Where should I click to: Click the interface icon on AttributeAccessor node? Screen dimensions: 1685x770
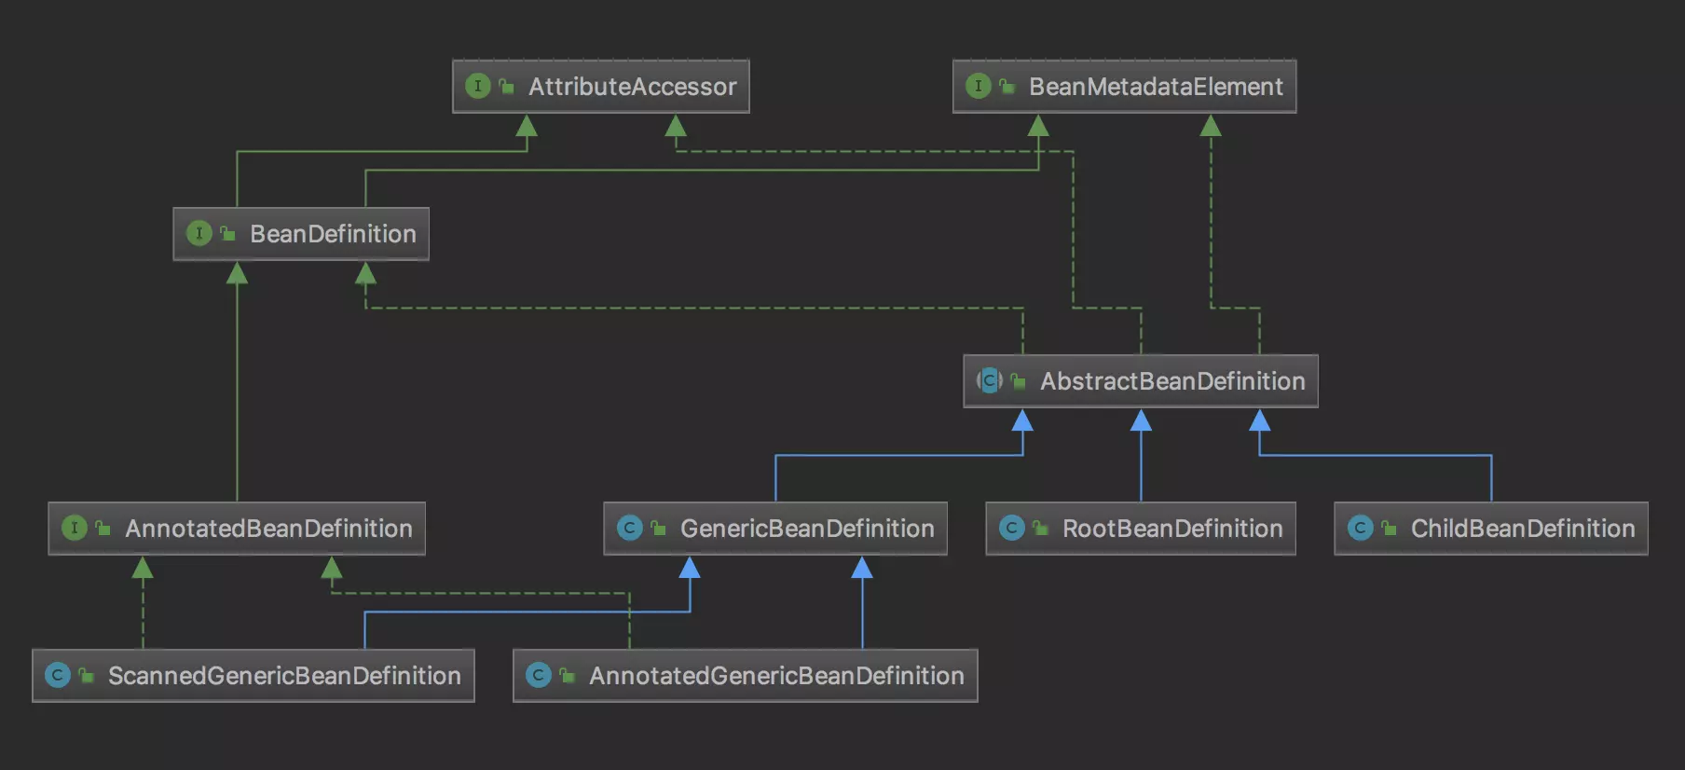477,87
